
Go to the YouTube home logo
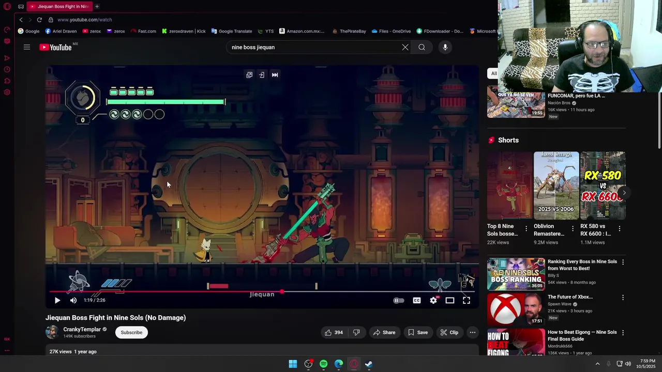(55, 47)
